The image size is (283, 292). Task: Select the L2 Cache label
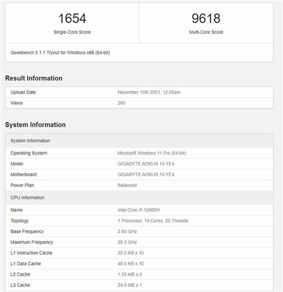(20, 274)
